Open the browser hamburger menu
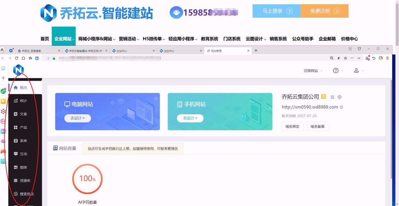 pyautogui.click(x=387, y=58)
